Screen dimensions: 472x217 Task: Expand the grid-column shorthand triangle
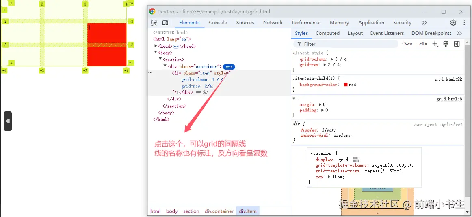[332, 59]
